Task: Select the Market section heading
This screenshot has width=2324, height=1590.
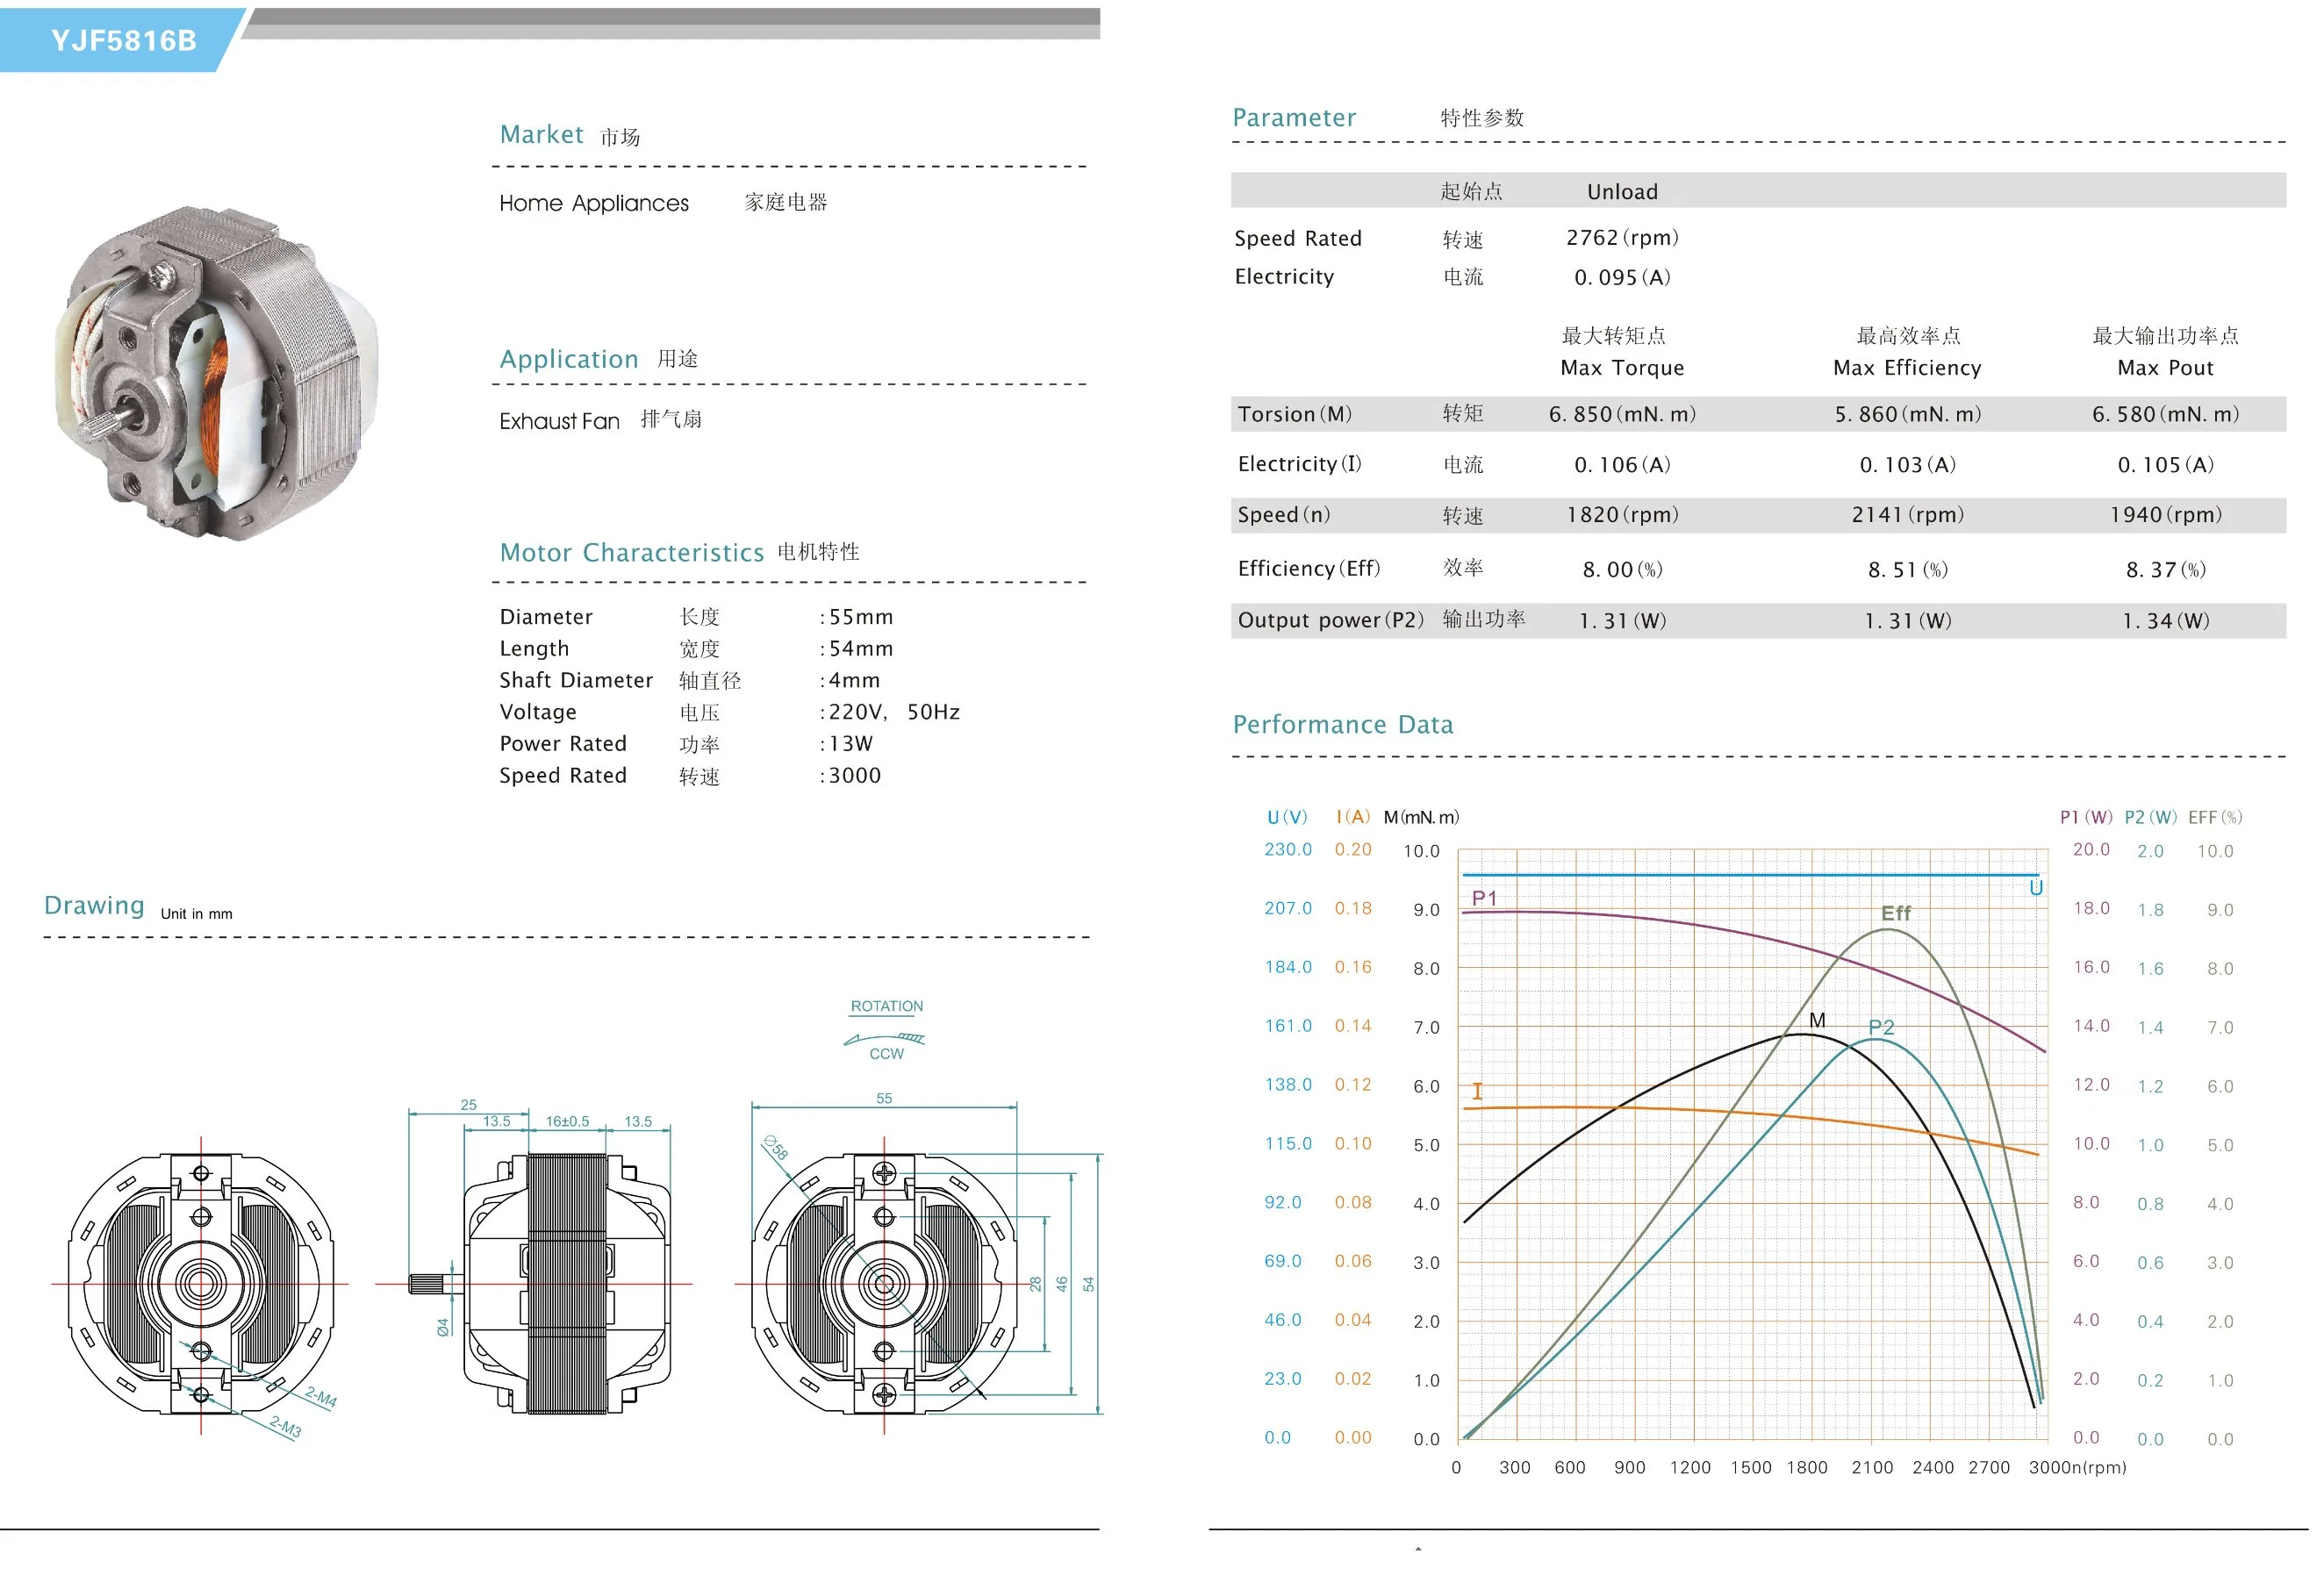Action: click(541, 134)
